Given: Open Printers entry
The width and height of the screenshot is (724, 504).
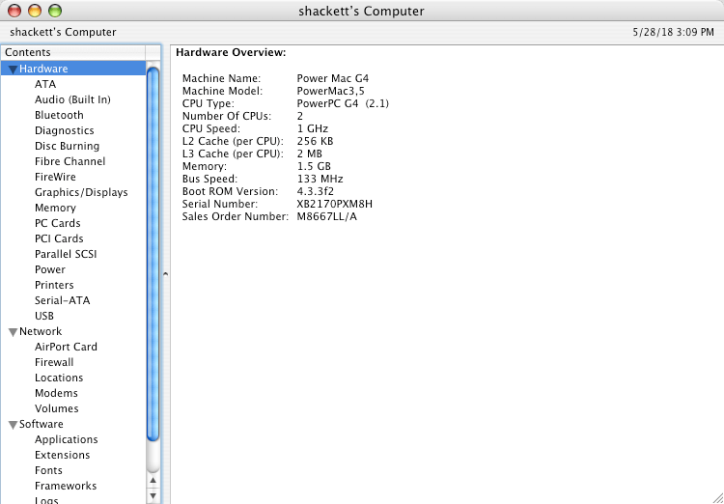Looking at the screenshot, I should [x=54, y=285].
